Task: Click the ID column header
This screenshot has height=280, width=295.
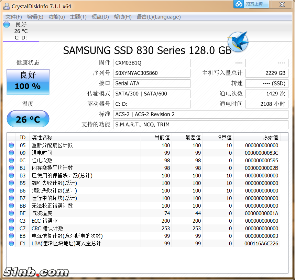Action: [23, 138]
